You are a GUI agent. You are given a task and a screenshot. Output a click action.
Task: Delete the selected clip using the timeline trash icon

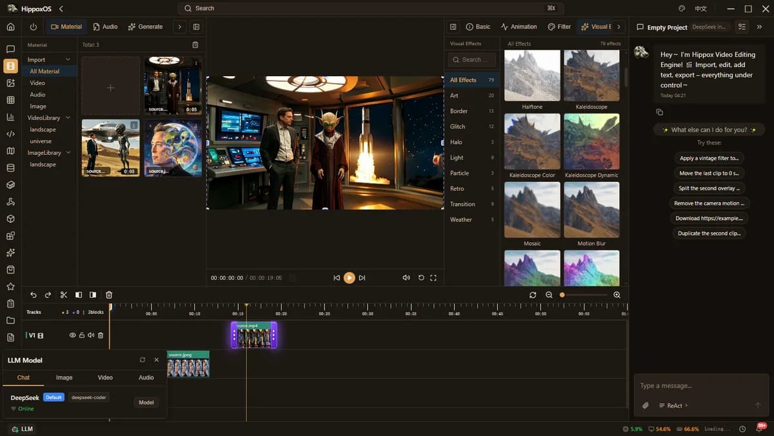(x=109, y=295)
